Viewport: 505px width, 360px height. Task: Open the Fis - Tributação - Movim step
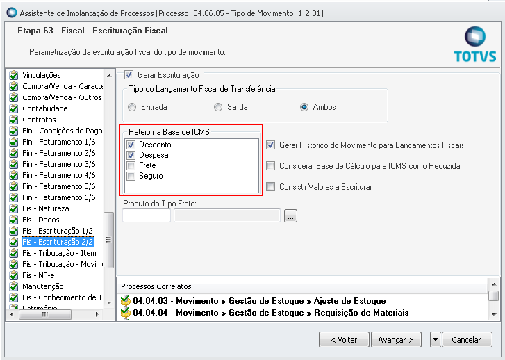[63, 264]
